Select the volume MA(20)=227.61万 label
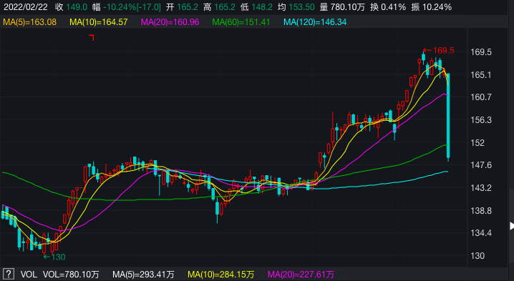 (301, 274)
